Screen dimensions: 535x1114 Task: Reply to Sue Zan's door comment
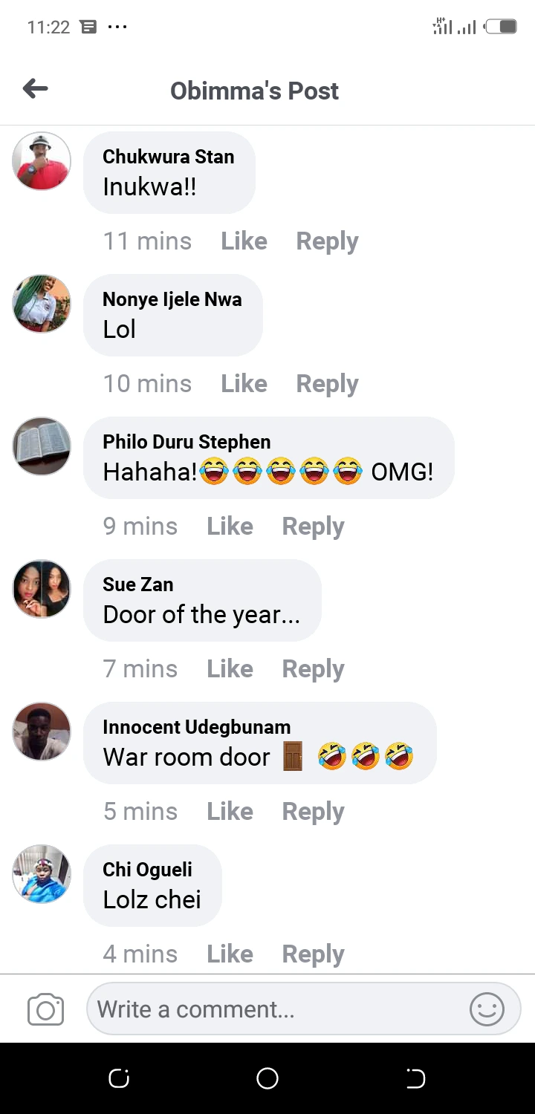click(x=313, y=669)
